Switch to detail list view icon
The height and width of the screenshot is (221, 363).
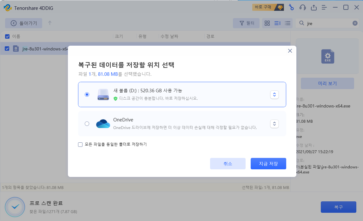tap(277, 23)
